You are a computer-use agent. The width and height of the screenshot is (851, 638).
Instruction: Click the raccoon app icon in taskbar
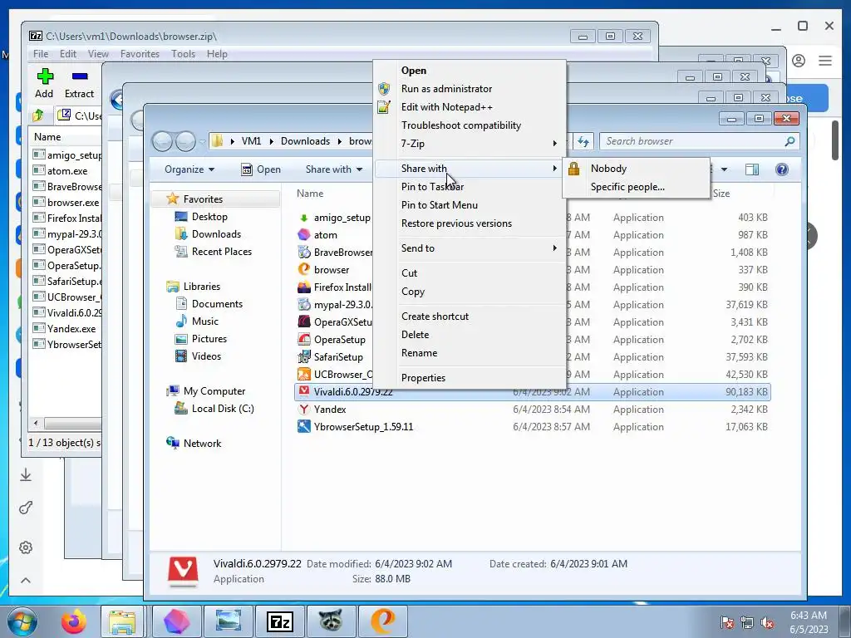click(x=331, y=621)
